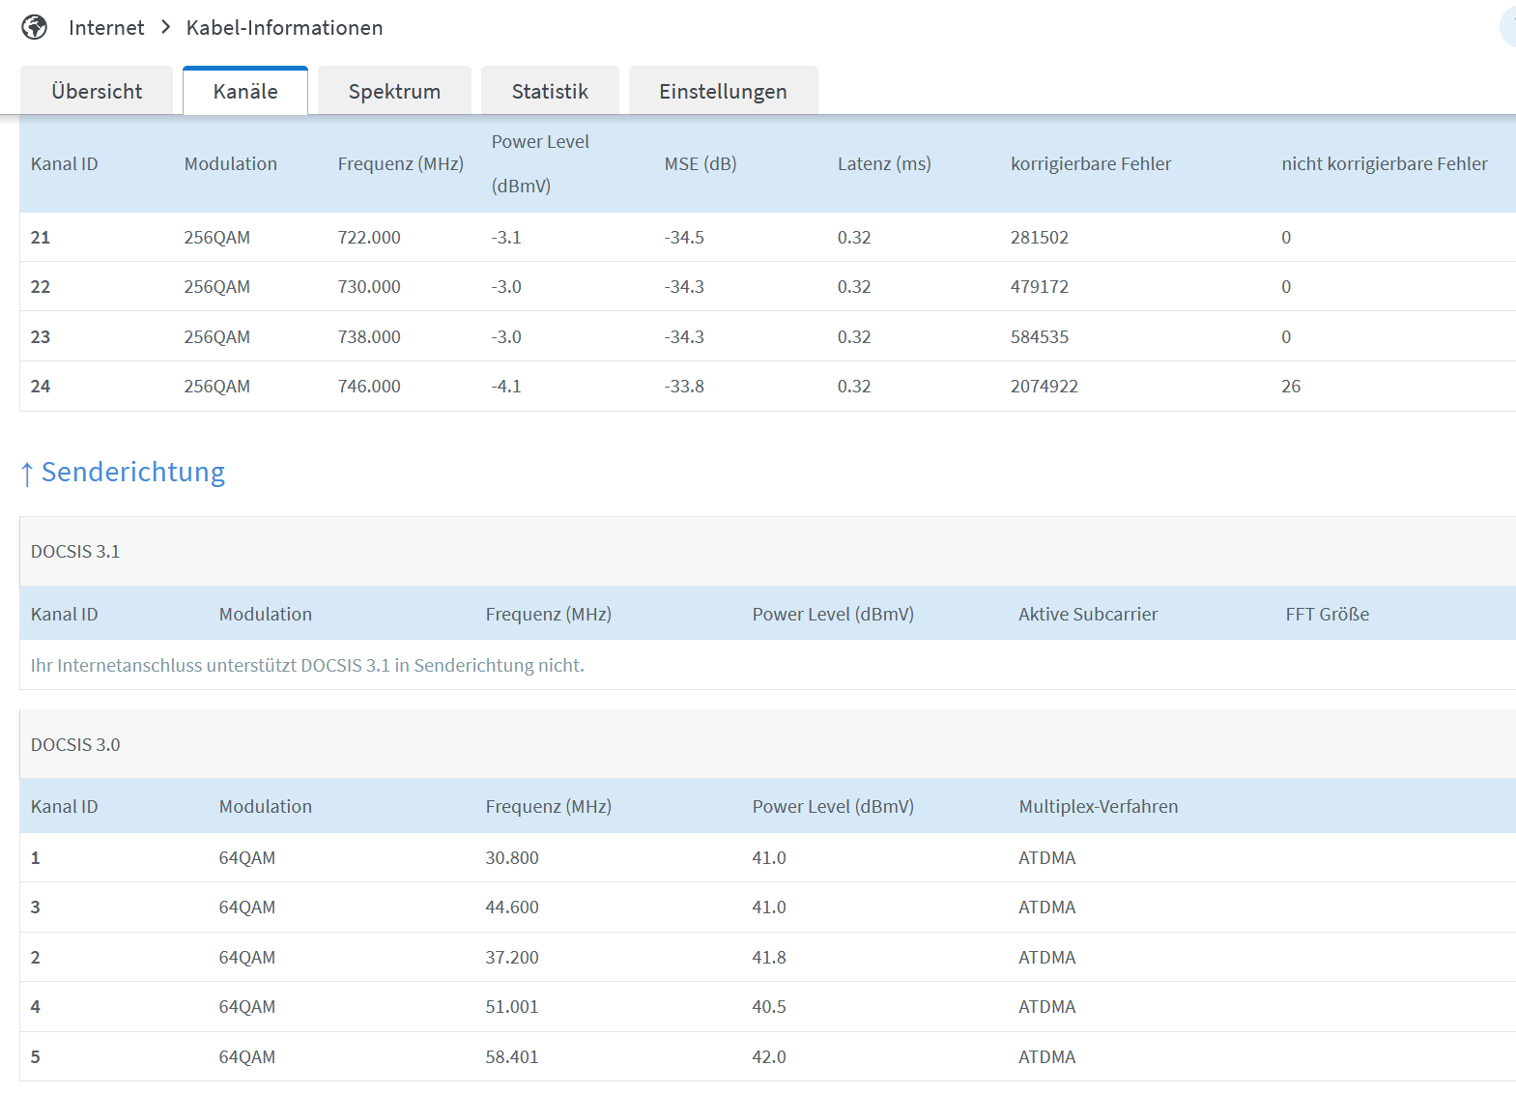1516x1095 pixels.
Task: Select channel 21 row ID
Action: point(41,238)
